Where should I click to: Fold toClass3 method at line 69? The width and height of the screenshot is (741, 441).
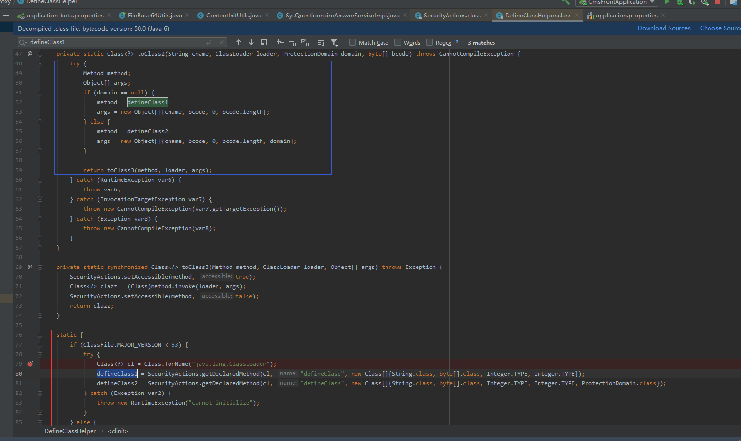coord(40,267)
